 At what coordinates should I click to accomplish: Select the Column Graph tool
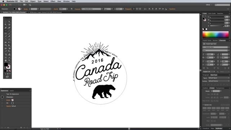tap(9, 55)
